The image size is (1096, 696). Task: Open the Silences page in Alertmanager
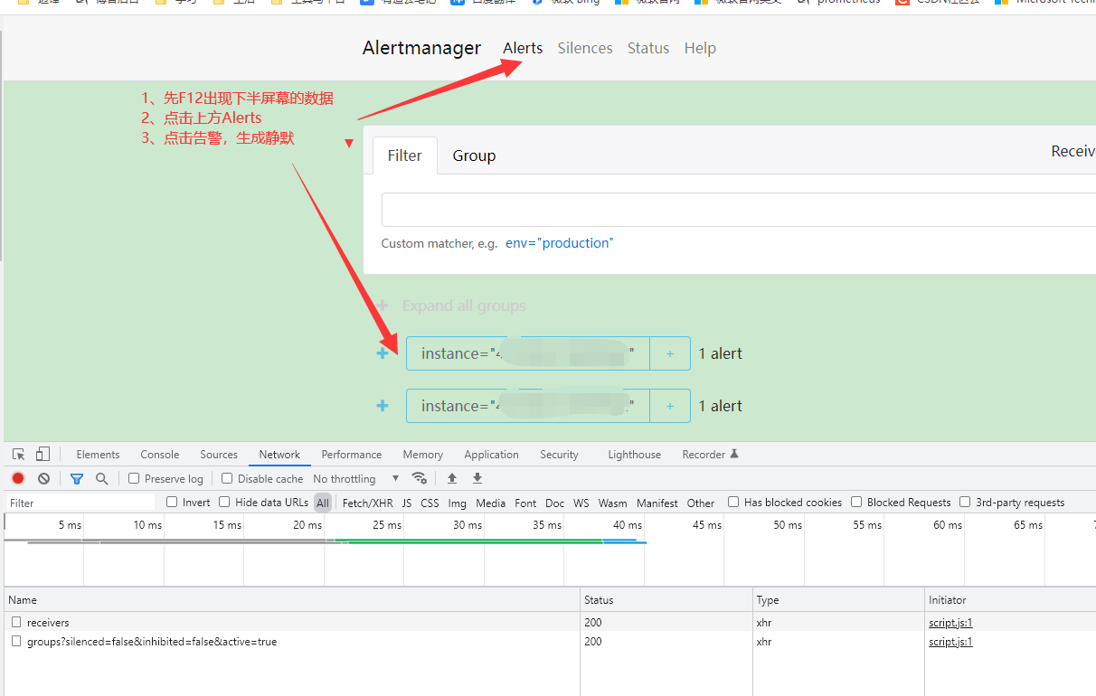[584, 48]
